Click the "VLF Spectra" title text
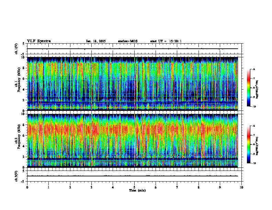 (x=39, y=41)
